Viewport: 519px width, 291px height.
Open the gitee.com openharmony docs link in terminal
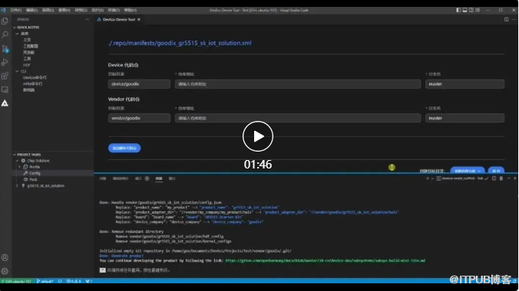click(325, 260)
